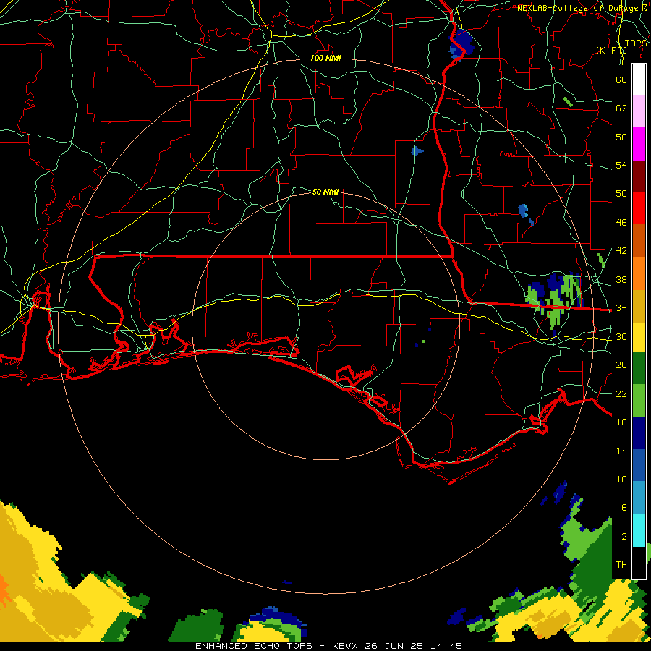651x651 pixels.
Task: Click the '18' legend value
Action: [x=621, y=422]
